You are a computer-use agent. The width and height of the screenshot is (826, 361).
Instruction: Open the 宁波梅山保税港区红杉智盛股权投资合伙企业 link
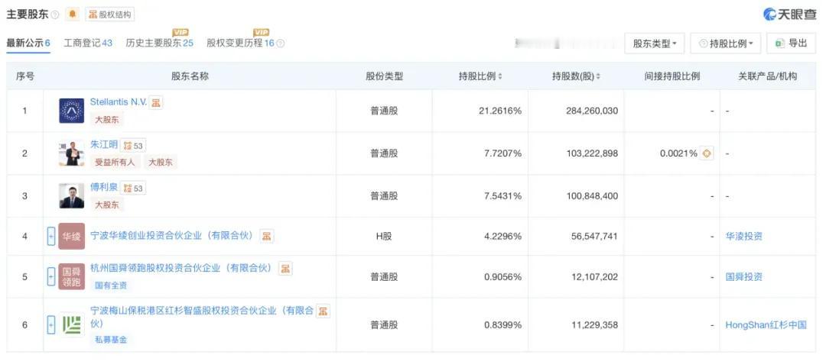click(x=202, y=317)
